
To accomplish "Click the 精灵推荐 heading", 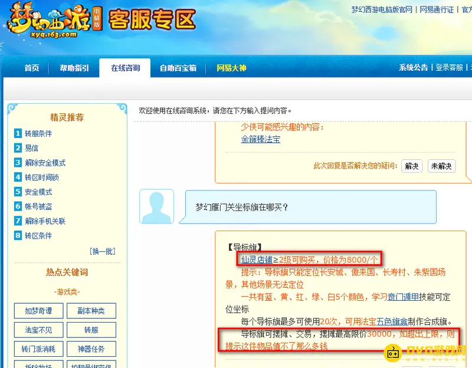I will tap(67, 117).
